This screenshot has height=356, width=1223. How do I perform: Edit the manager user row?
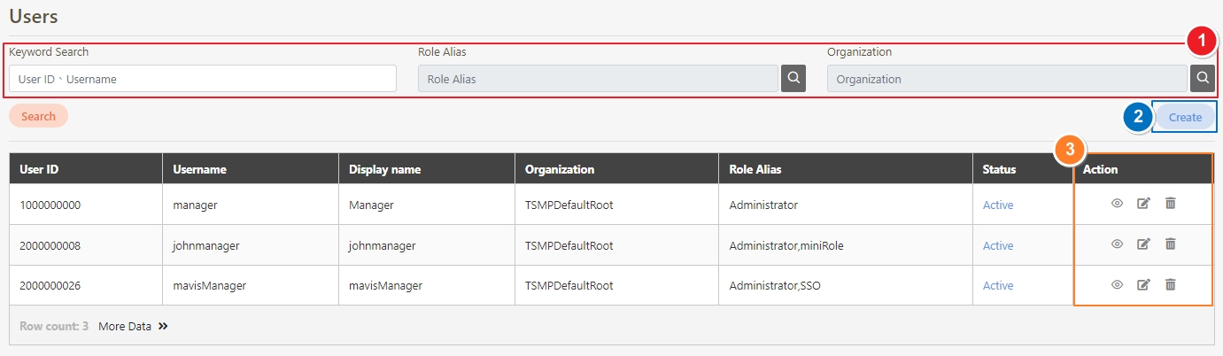coord(1143,204)
